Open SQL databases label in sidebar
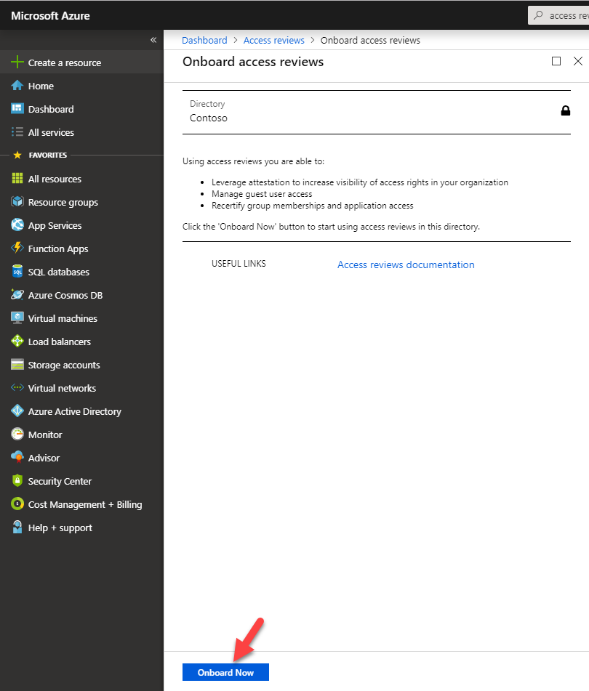This screenshot has height=691, width=589. pos(59,272)
